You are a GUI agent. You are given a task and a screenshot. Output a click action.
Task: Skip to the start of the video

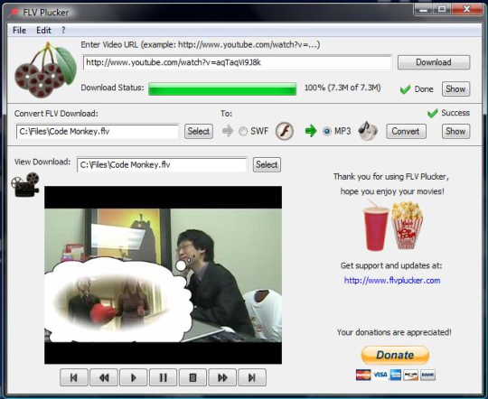(x=74, y=377)
